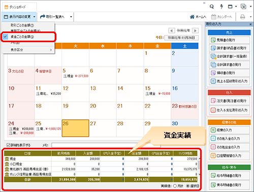Click the カレンダーへ toolbar button

pyautogui.click(x=221, y=17)
